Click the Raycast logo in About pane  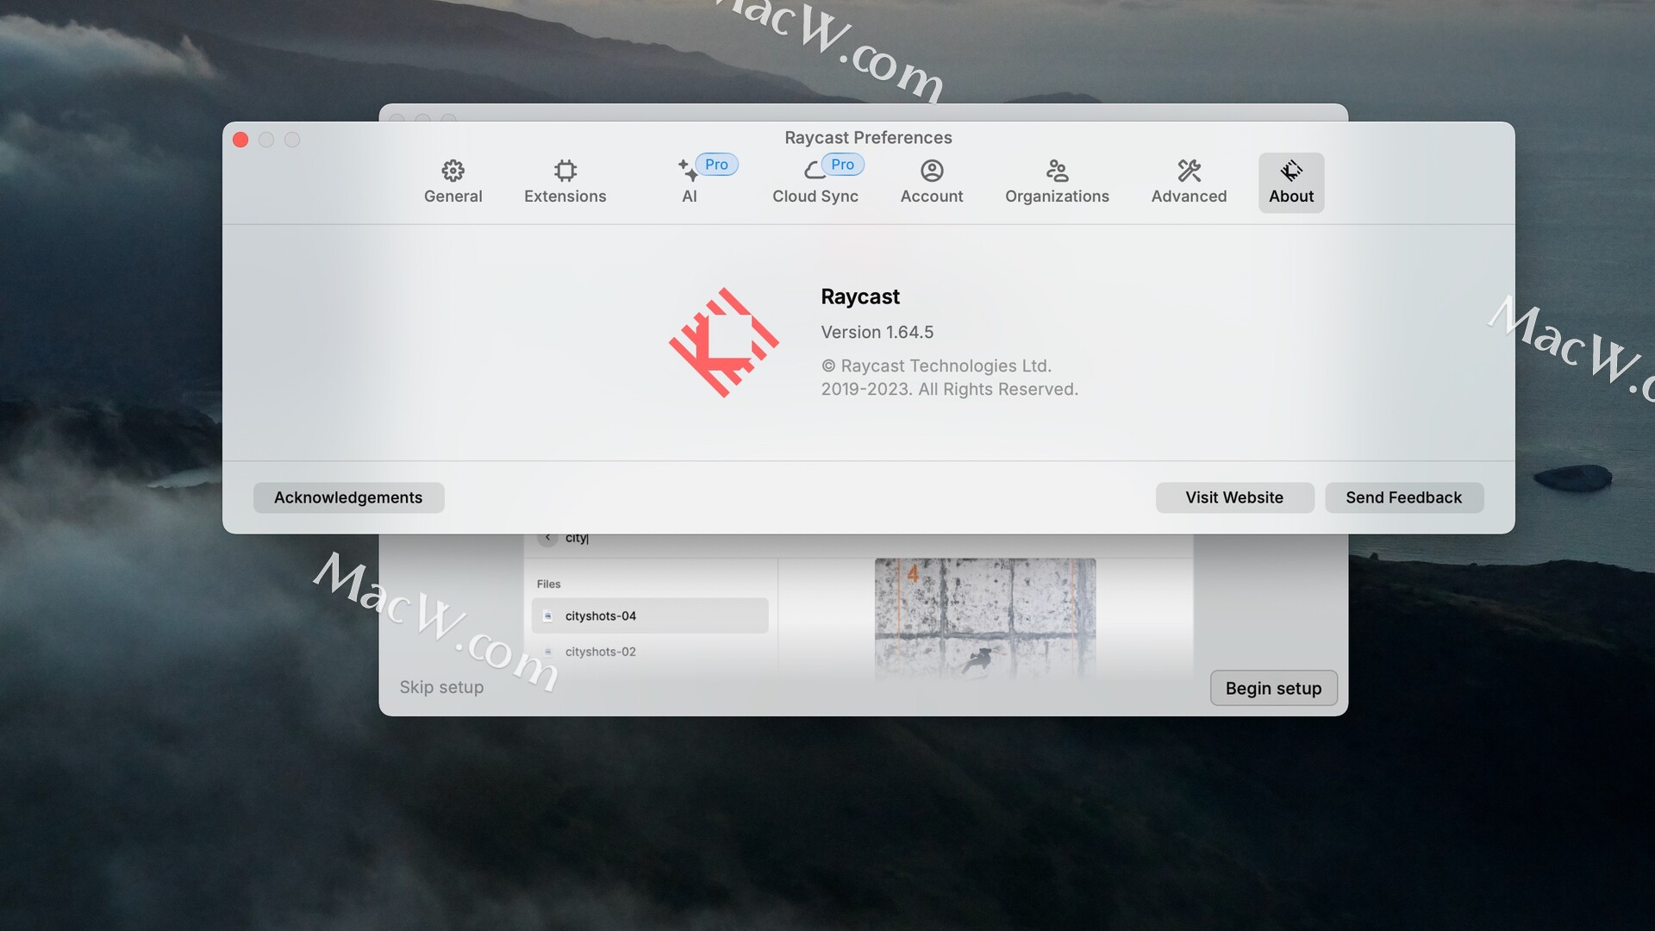point(724,342)
